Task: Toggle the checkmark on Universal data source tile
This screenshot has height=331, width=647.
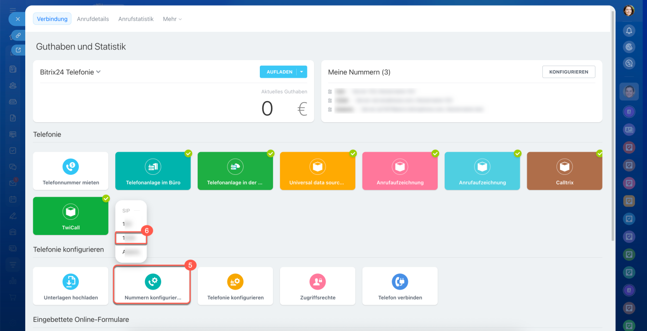Action: click(353, 154)
